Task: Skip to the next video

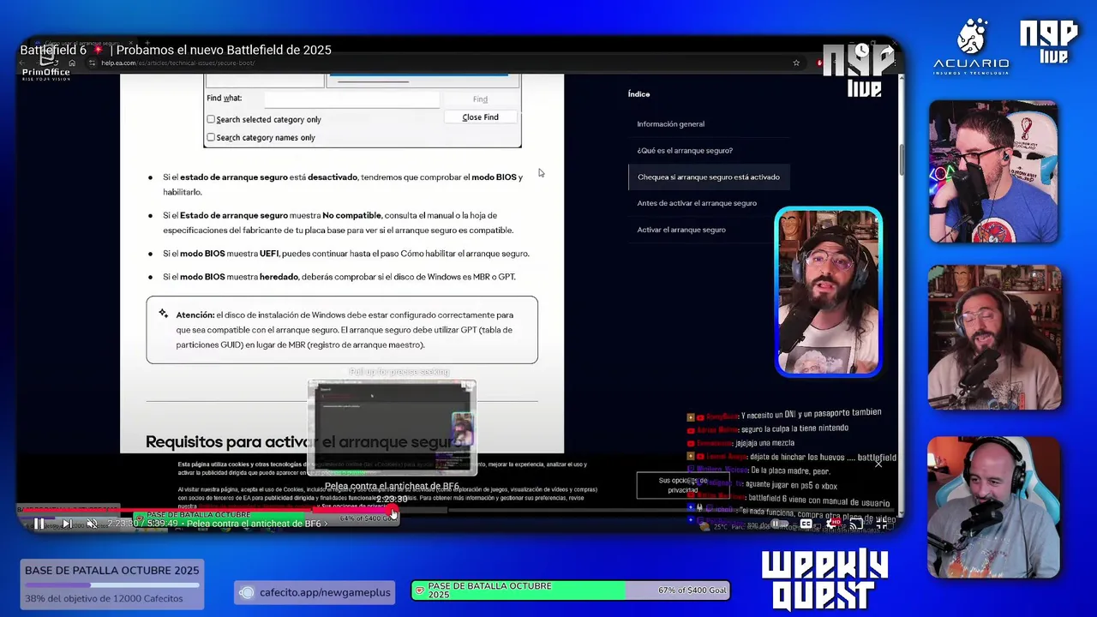Action: pyautogui.click(x=67, y=524)
